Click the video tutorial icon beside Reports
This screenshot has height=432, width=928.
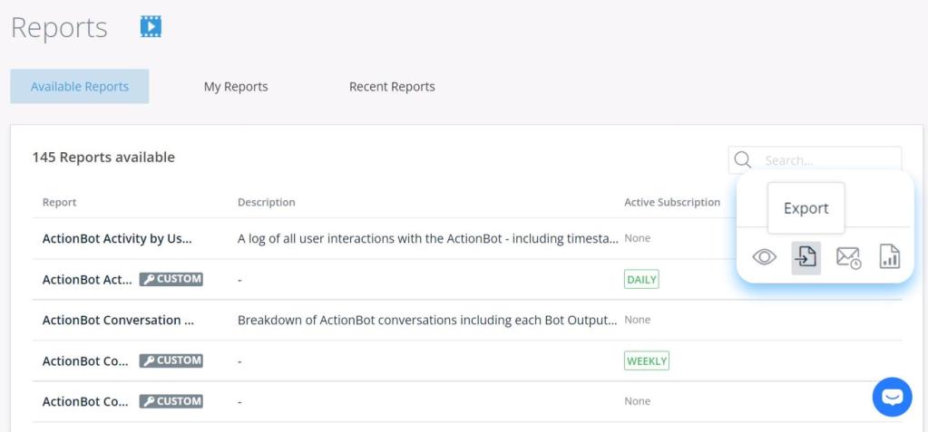tap(151, 27)
